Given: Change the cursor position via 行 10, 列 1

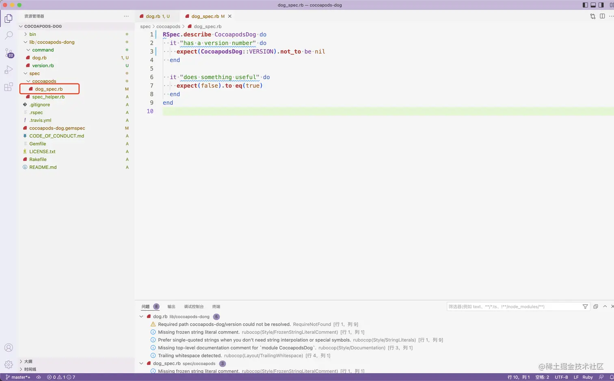Looking at the screenshot, I should point(519,377).
